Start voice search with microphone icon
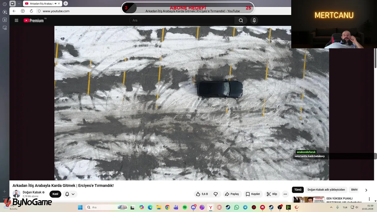The height and width of the screenshot is (212, 377). [x=254, y=20]
